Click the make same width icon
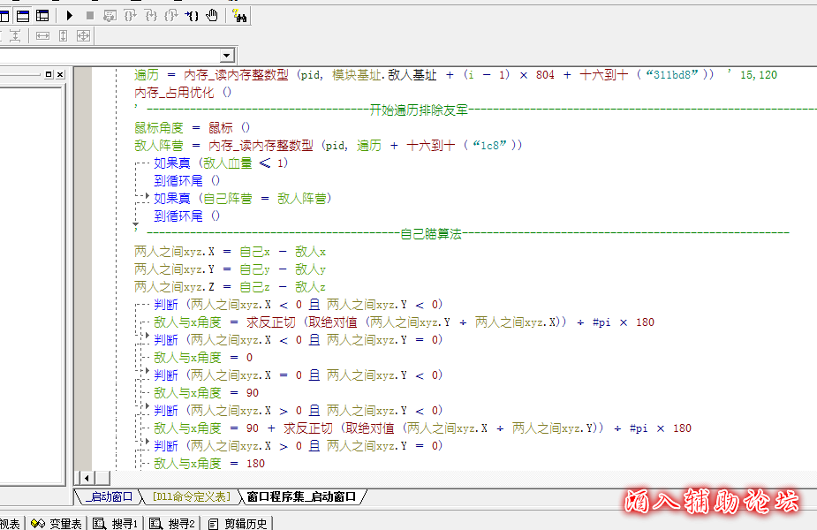The image size is (817, 530). [x=42, y=36]
